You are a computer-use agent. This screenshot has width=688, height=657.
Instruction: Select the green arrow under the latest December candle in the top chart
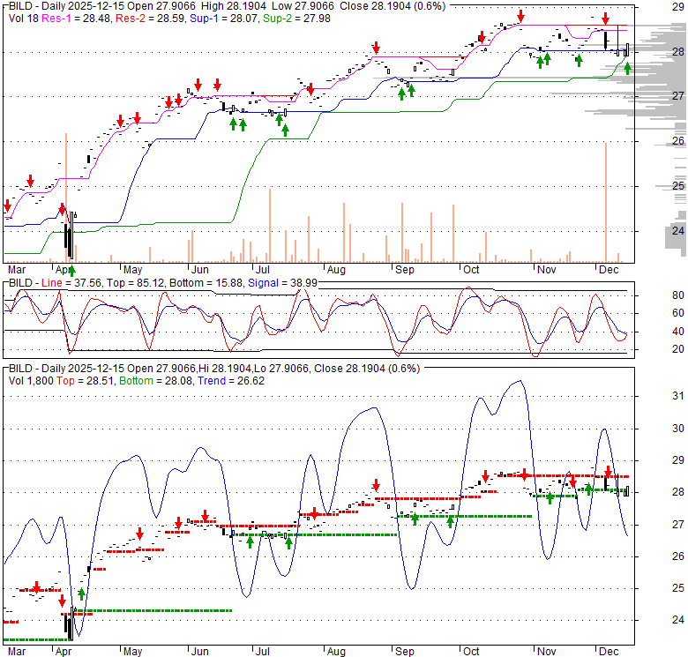pyautogui.click(x=627, y=68)
